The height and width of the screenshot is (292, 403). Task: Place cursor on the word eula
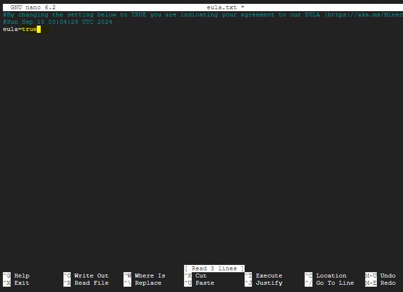pyautogui.click(x=11, y=29)
